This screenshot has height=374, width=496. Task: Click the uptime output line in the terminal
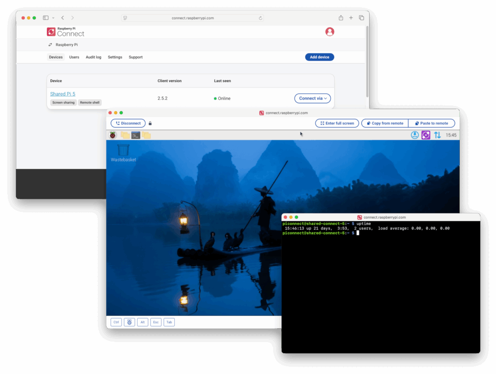367,228
